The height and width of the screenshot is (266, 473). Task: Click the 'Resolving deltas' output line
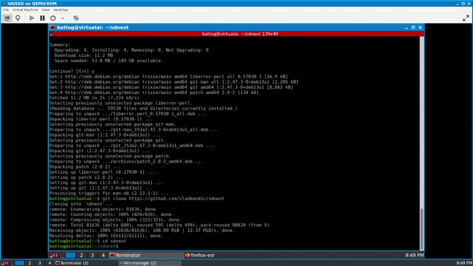(x=106, y=236)
